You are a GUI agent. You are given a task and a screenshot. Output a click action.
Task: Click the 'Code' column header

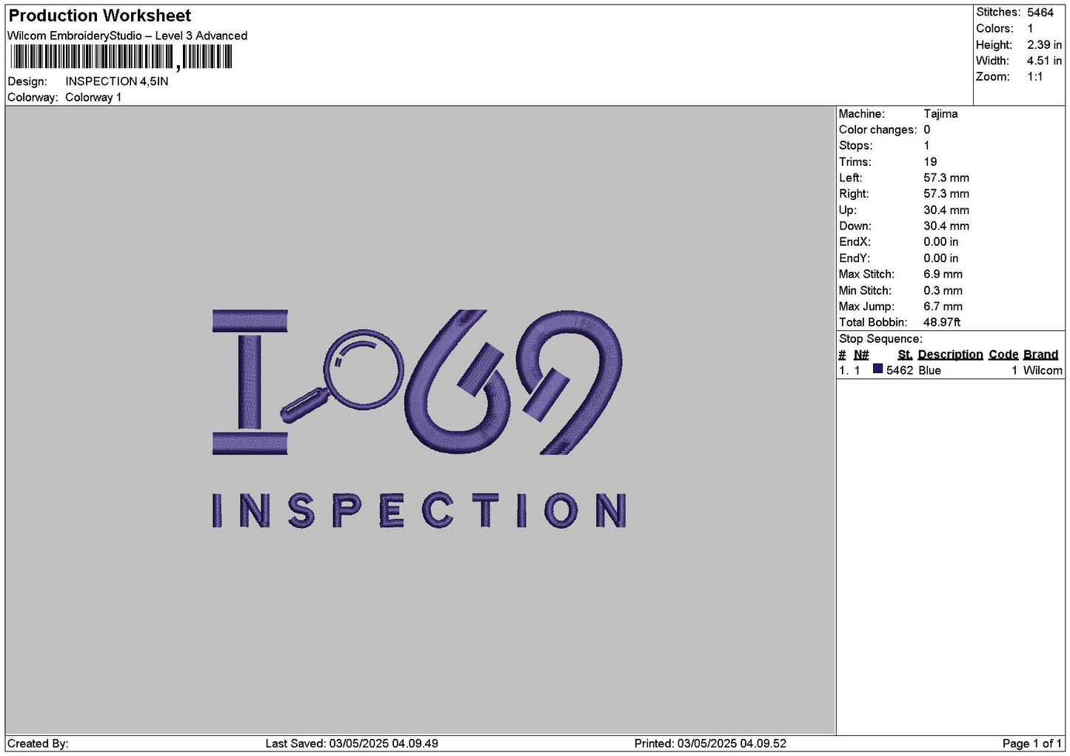coord(1003,355)
